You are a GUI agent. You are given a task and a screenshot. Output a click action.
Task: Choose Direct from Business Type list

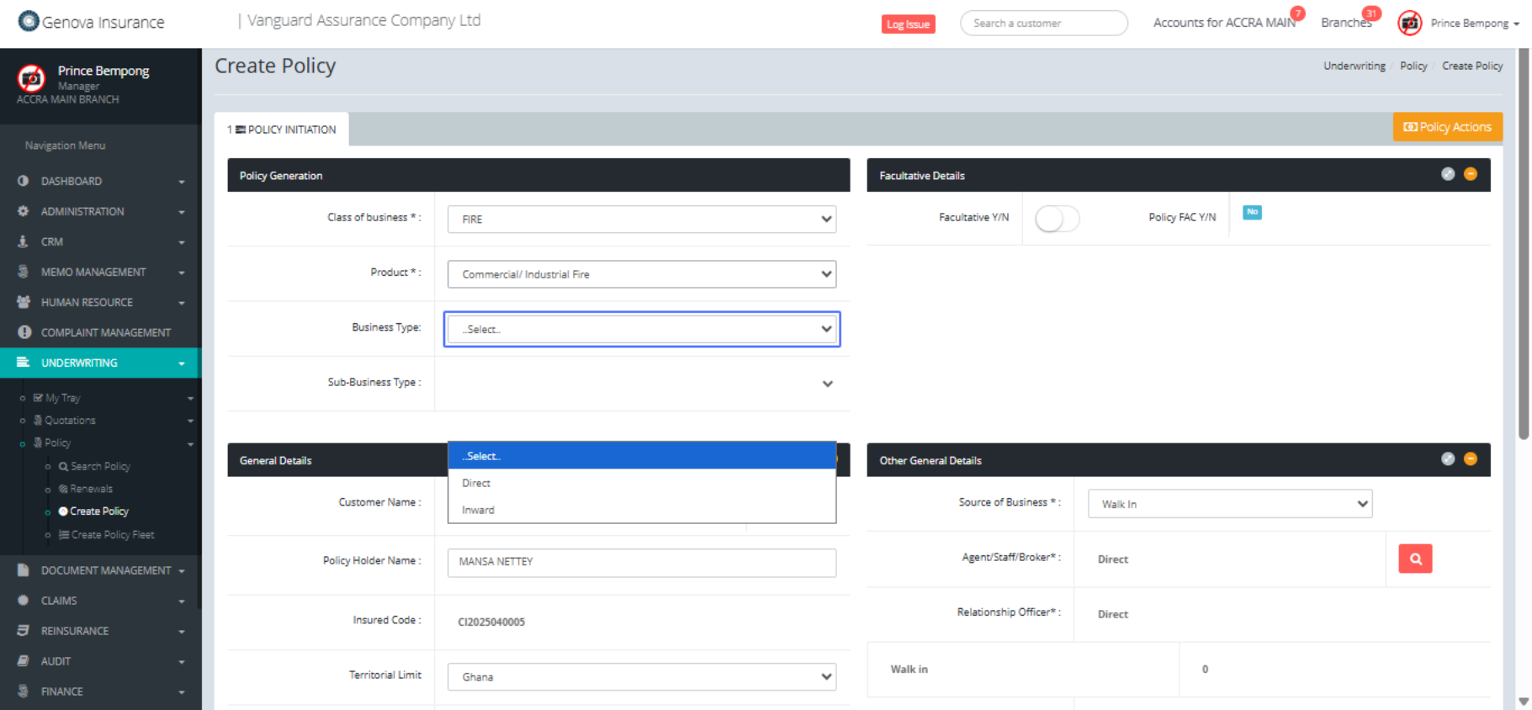pyautogui.click(x=476, y=483)
